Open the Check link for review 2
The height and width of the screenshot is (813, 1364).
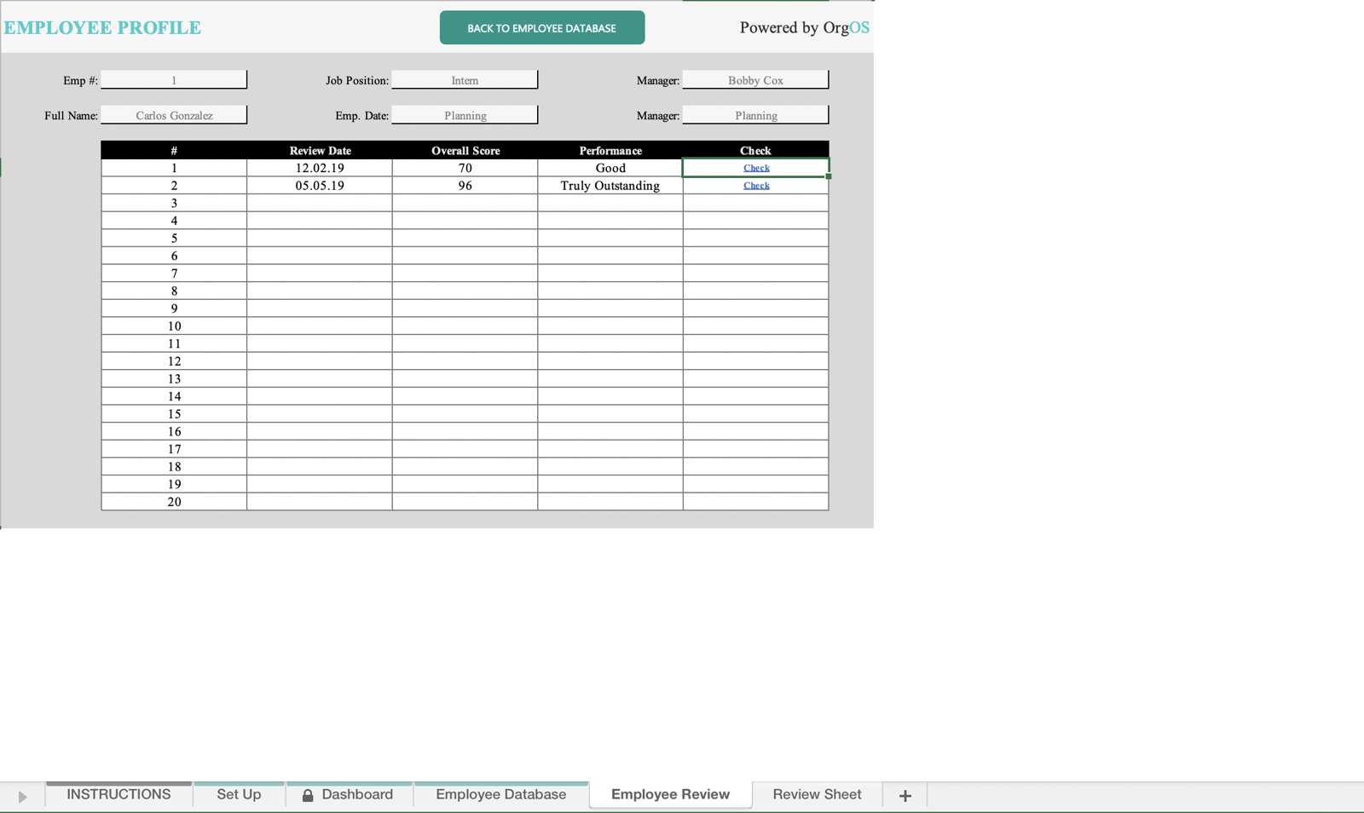[x=756, y=186]
